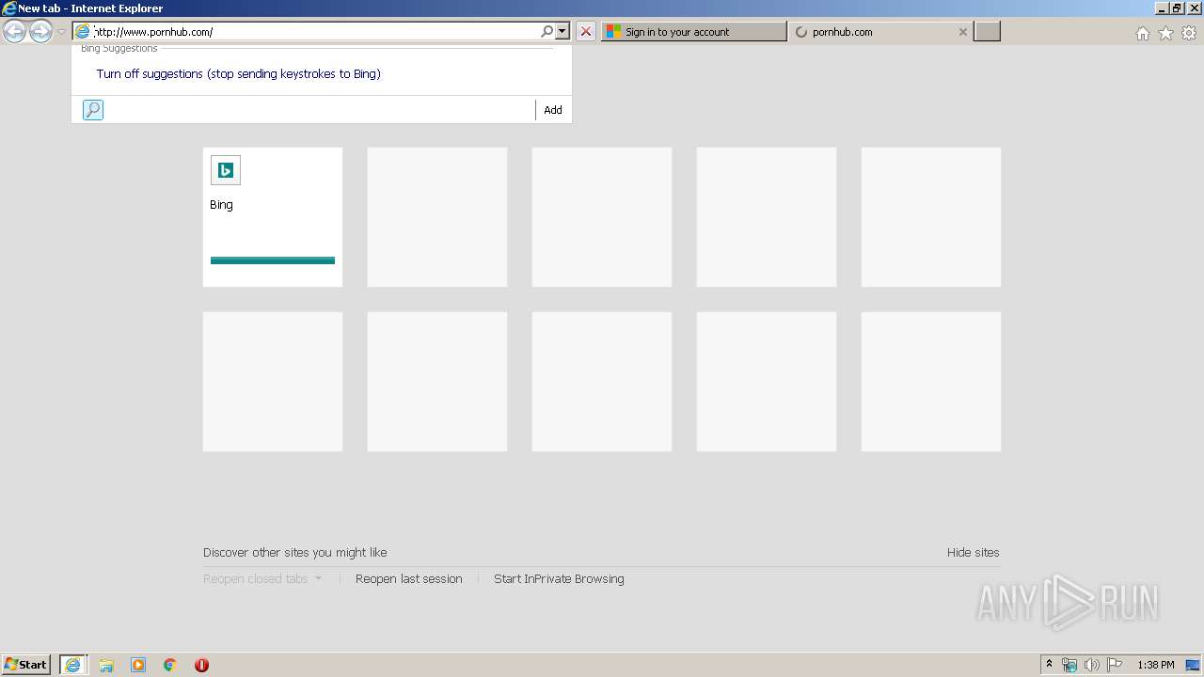The width and height of the screenshot is (1204, 677).
Task: Click the Show desktop button
Action: (1194, 665)
